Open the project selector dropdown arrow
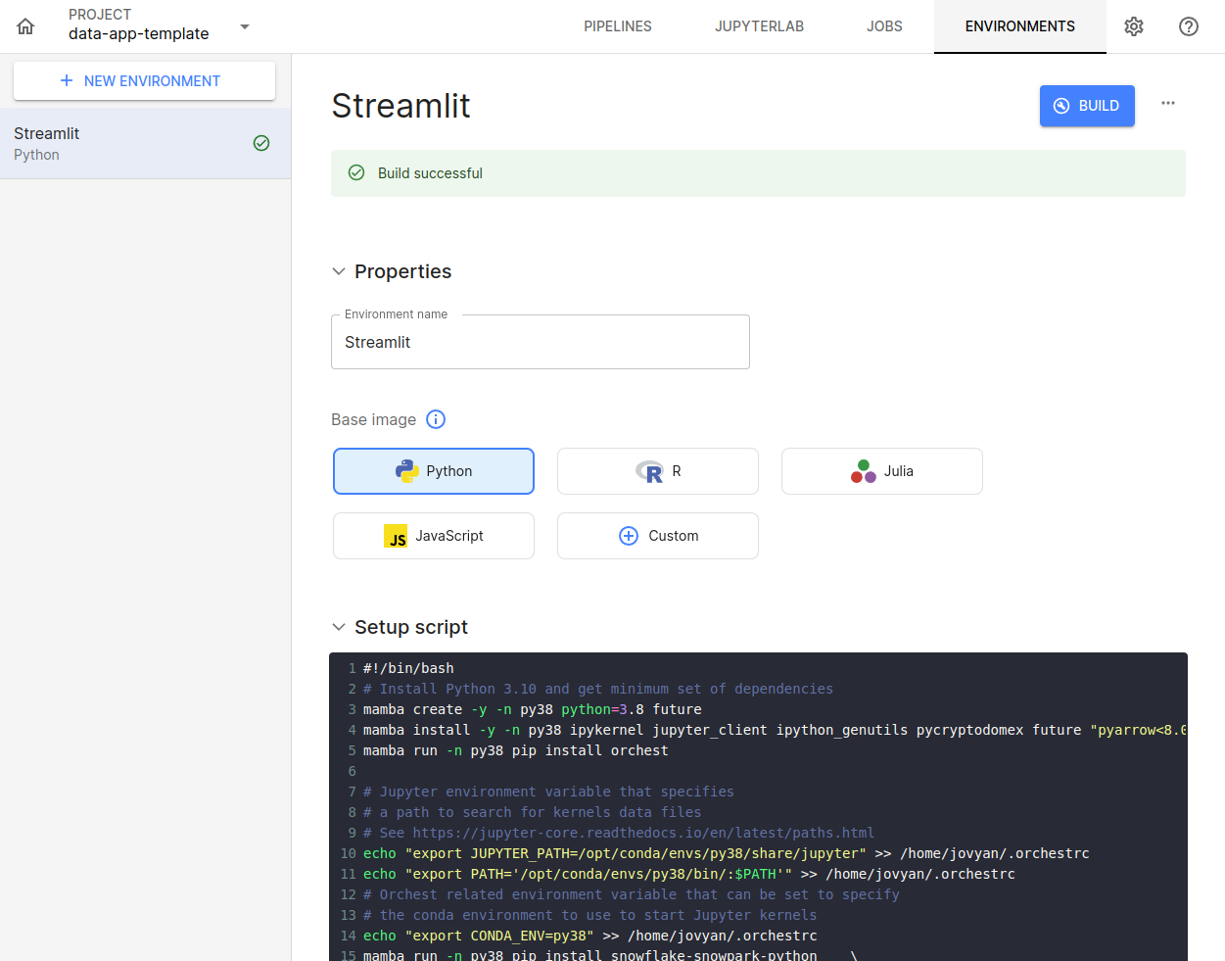 tap(245, 26)
